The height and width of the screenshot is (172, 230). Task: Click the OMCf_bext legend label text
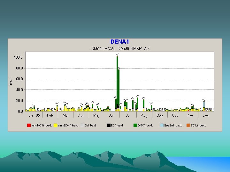point(145,125)
